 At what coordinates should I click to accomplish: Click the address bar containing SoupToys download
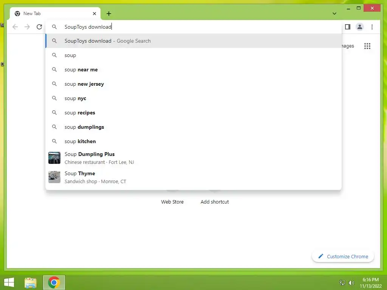coord(193,27)
